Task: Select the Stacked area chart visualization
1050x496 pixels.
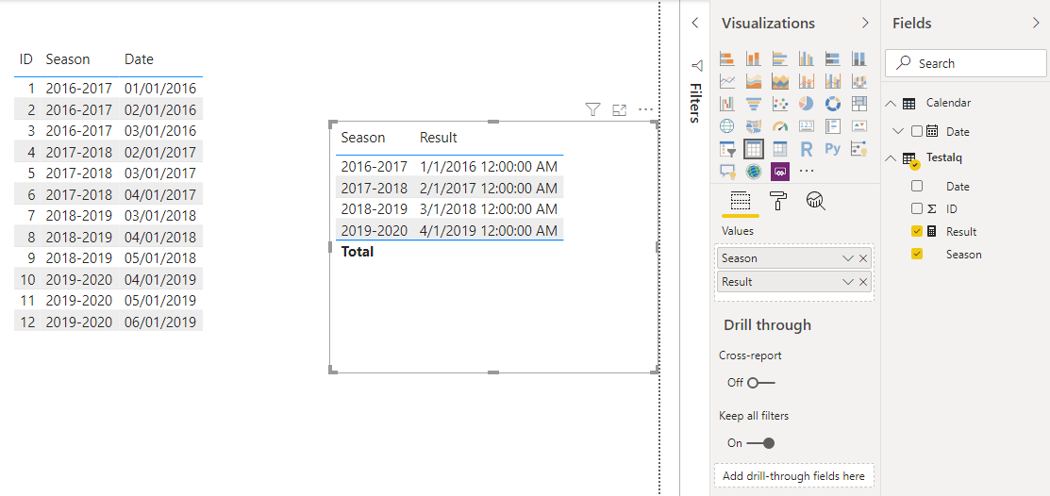Action: click(x=779, y=82)
